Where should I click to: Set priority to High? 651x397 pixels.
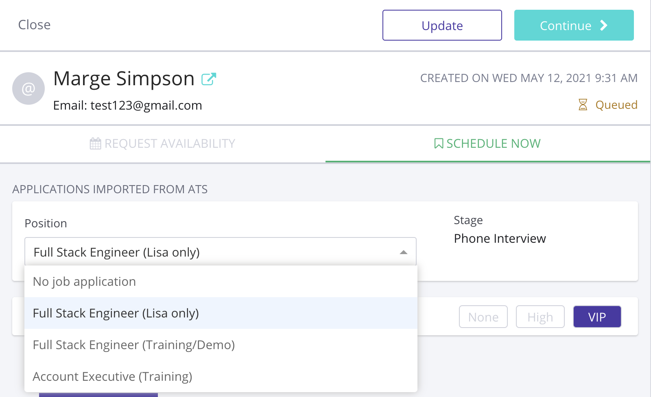coord(540,317)
